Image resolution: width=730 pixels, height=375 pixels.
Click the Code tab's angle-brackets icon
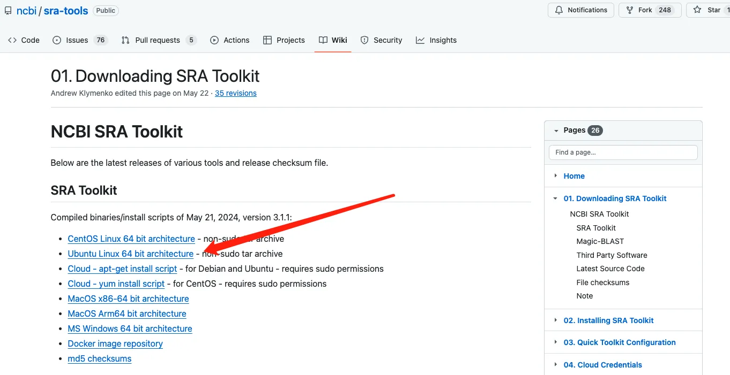point(13,40)
